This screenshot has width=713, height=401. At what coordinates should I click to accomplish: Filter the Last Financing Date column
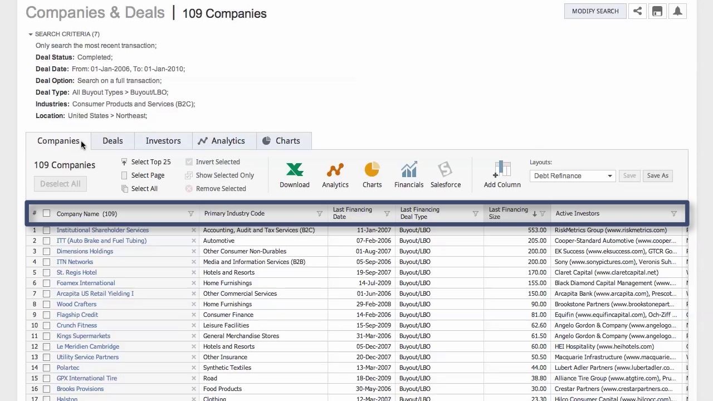(x=387, y=214)
